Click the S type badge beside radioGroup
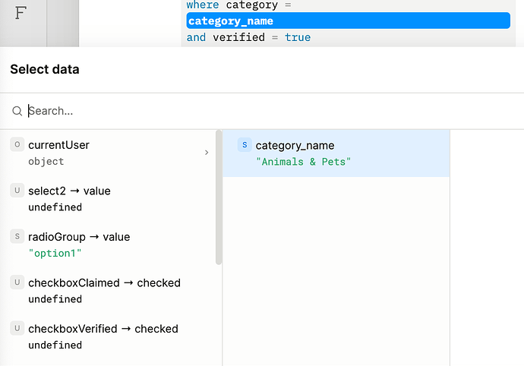Viewport: 524px width, 366px height. coord(17,237)
